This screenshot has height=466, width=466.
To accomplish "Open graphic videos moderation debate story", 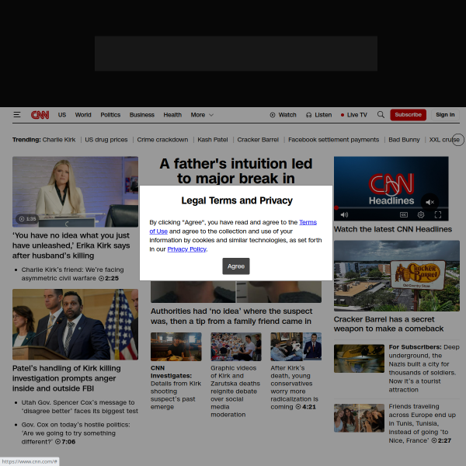I will point(235,391).
